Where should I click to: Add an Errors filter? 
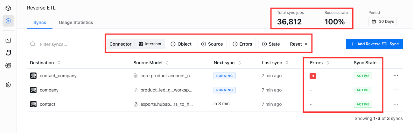242,44
